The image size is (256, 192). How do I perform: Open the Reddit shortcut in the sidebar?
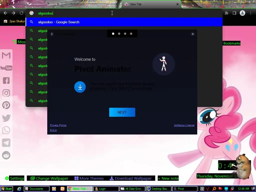coord(6,155)
